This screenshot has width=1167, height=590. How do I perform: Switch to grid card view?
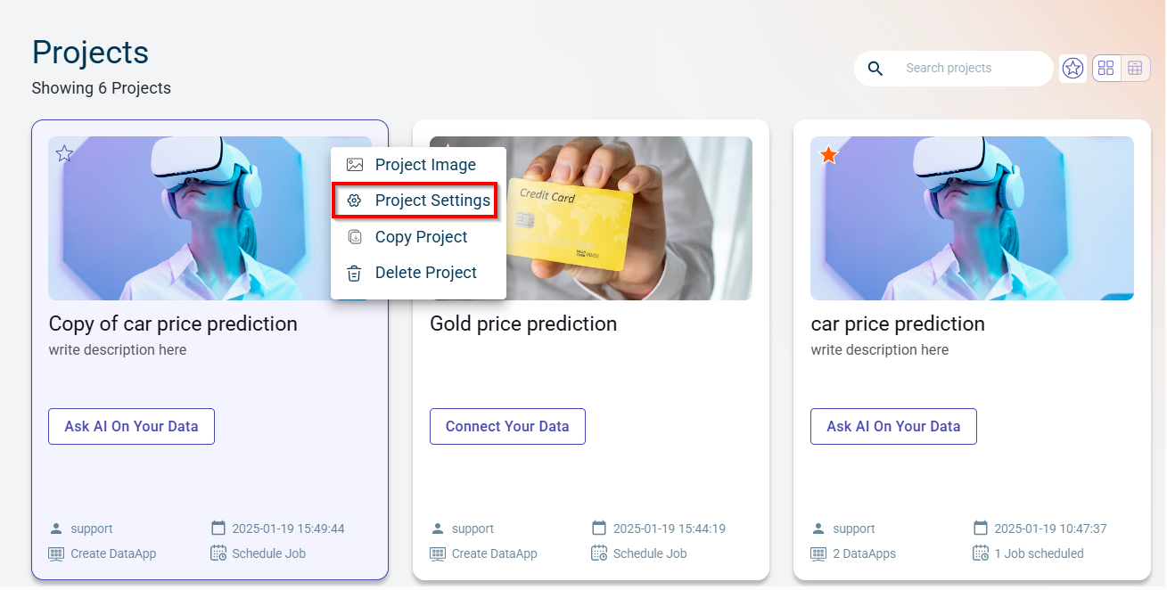(1106, 69)
